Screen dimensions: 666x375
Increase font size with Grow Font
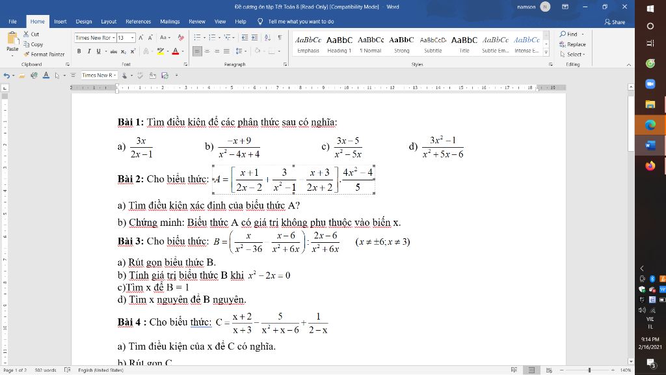141,38
